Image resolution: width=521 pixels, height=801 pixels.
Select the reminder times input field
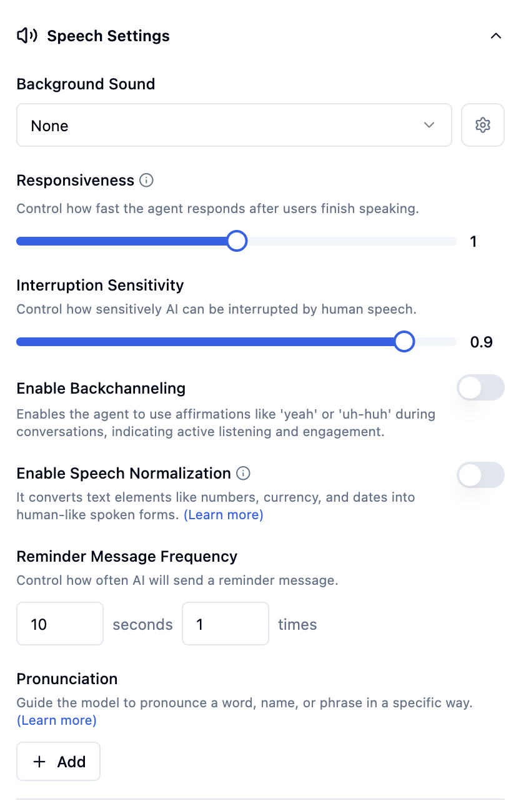tap(225, 623)
